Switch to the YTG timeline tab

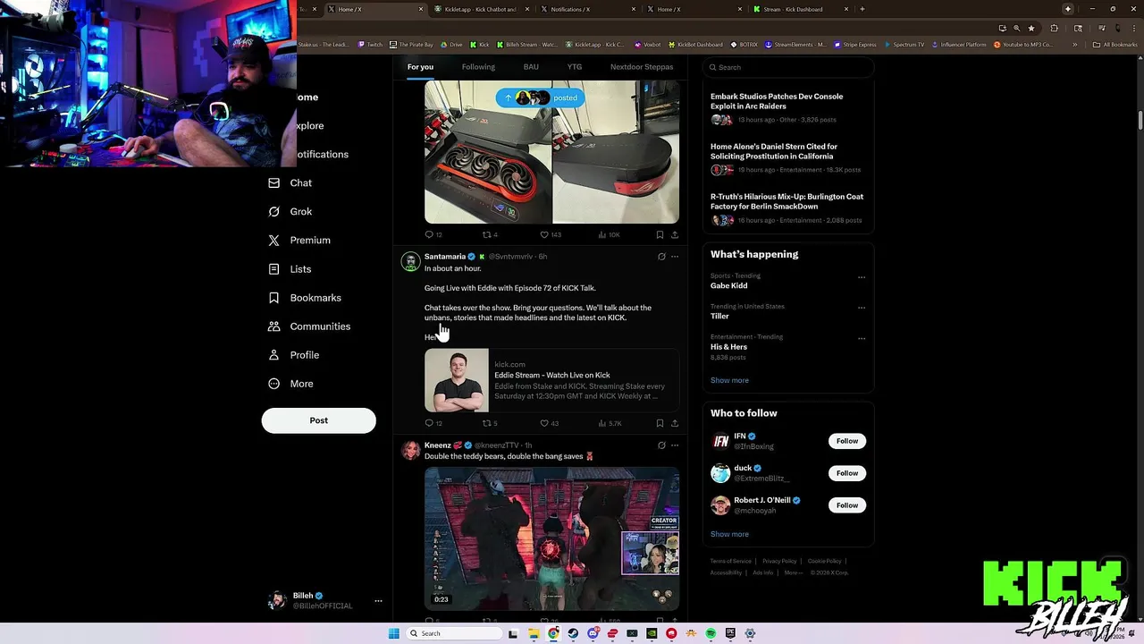(575, 67)
